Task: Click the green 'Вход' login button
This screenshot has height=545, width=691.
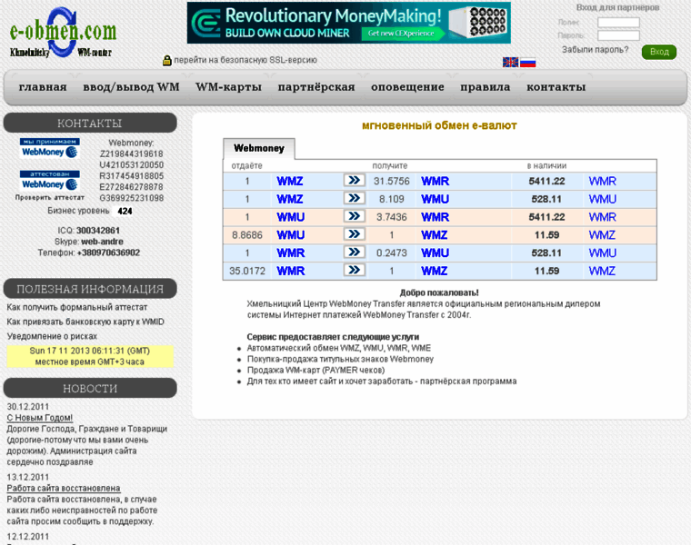Action: point(659,52)
